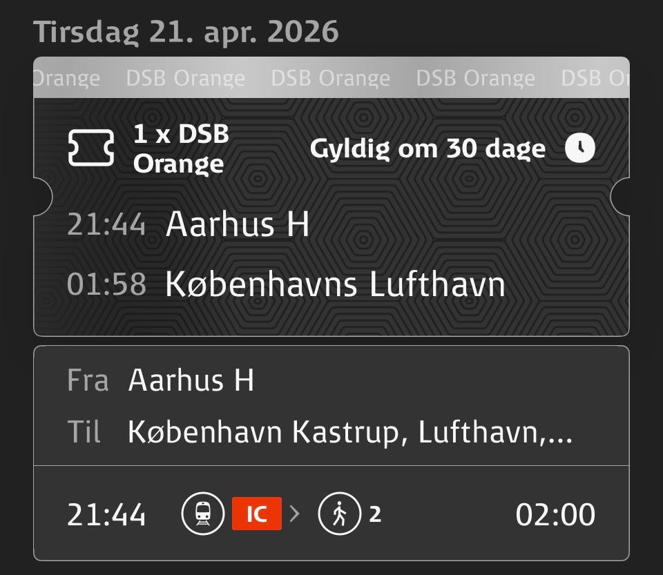Image resolution: width=663 pixels, height=575 pixels.
Task: Click the 'Tirsdag 21. apr. 2026' date header
Action: pyautogui.click(x=186, y=32)
